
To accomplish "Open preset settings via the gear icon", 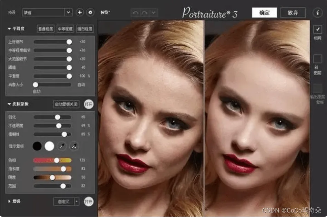I will coord(90,12).
